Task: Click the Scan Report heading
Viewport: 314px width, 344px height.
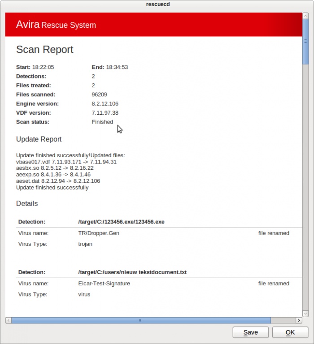Action: coord(44,50)
